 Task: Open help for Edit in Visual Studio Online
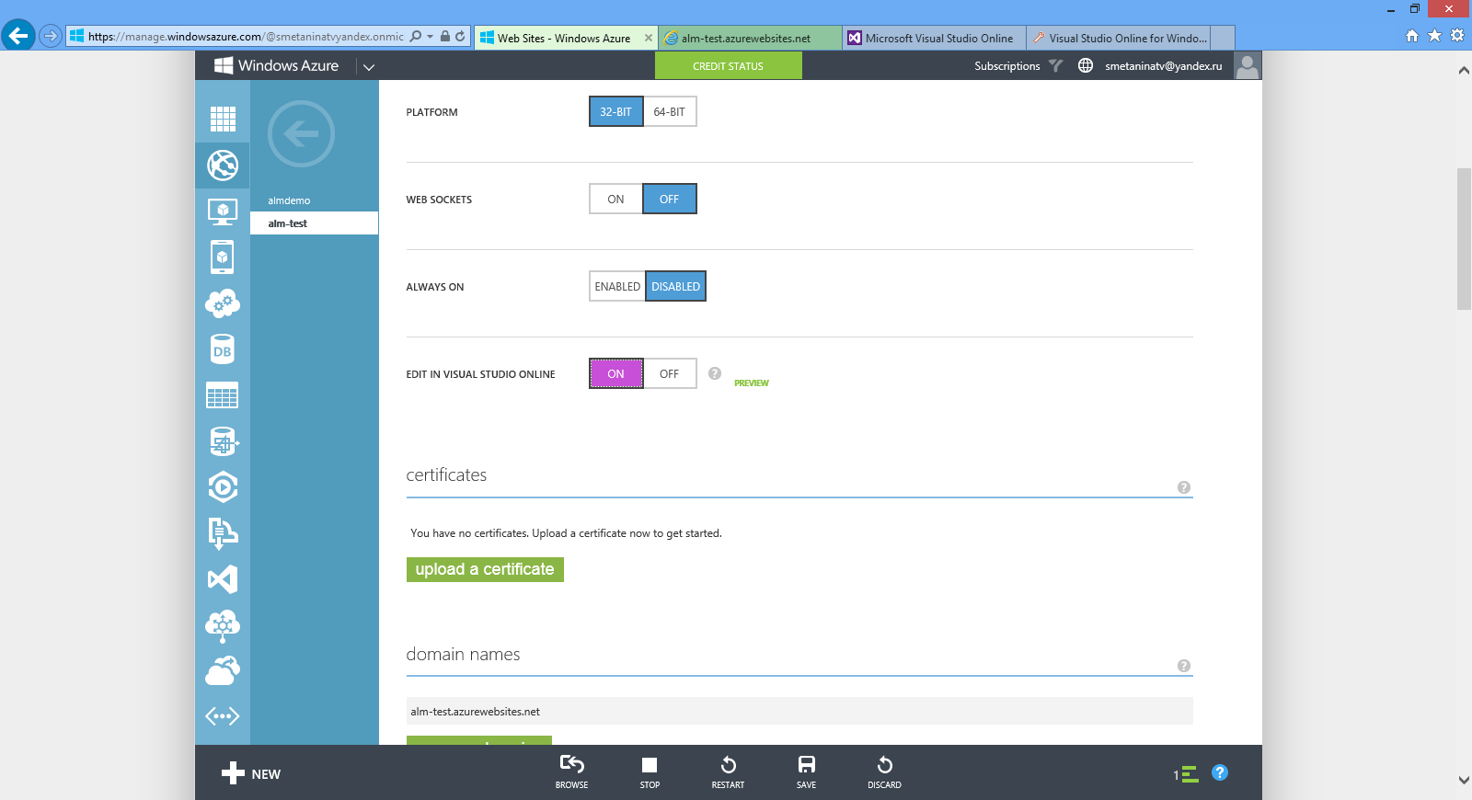715,373
